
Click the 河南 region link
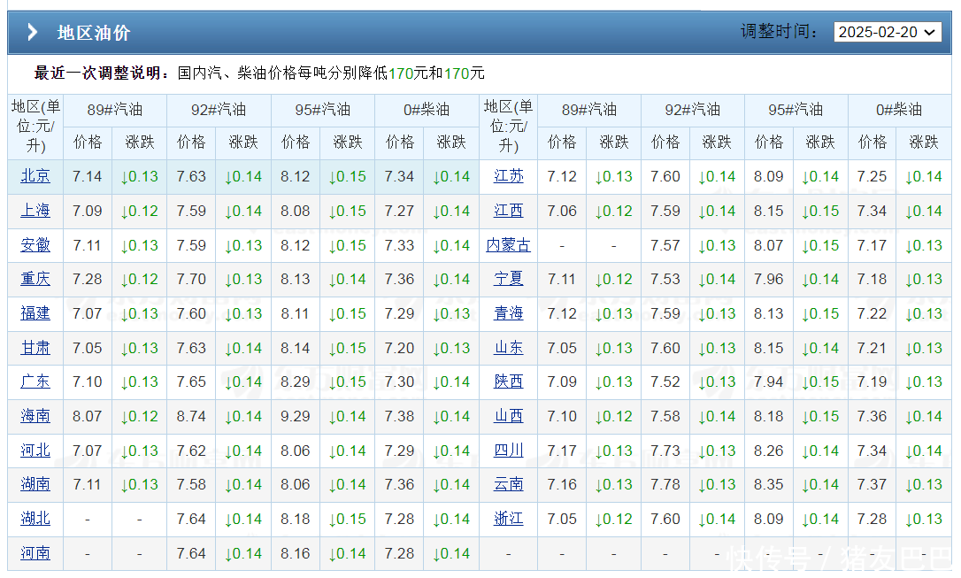tap(35, 553)
